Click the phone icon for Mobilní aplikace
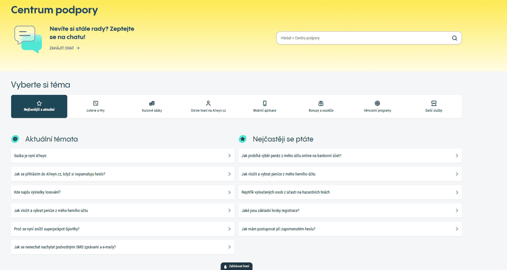This screenshot has width=507, height=270. coord(264,104)
